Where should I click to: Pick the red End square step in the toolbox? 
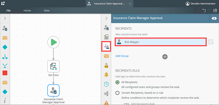pyautogui.click(x=5, y=73)
